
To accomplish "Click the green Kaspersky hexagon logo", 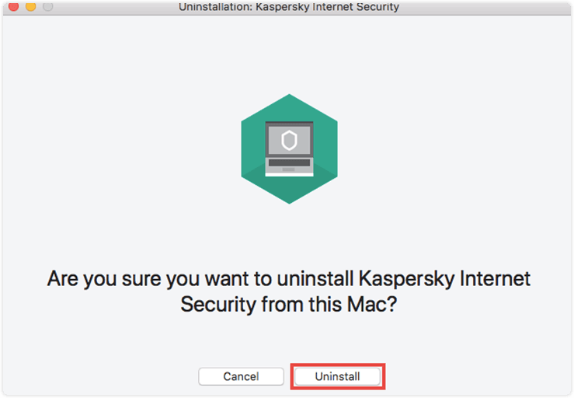I will tap(289, 148).
